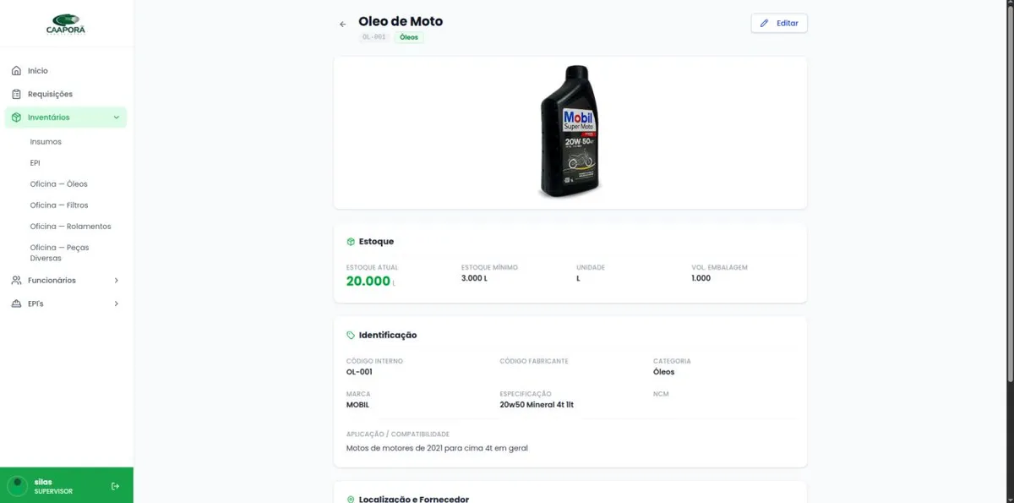Click the Identificação tag icon
Image resolution: width=1014 pixels, height=503 pixels.
tap(349, 335)
